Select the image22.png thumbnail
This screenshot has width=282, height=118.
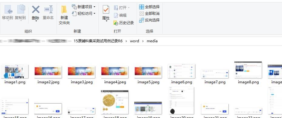pyautogui.click(x=248, y=111)
